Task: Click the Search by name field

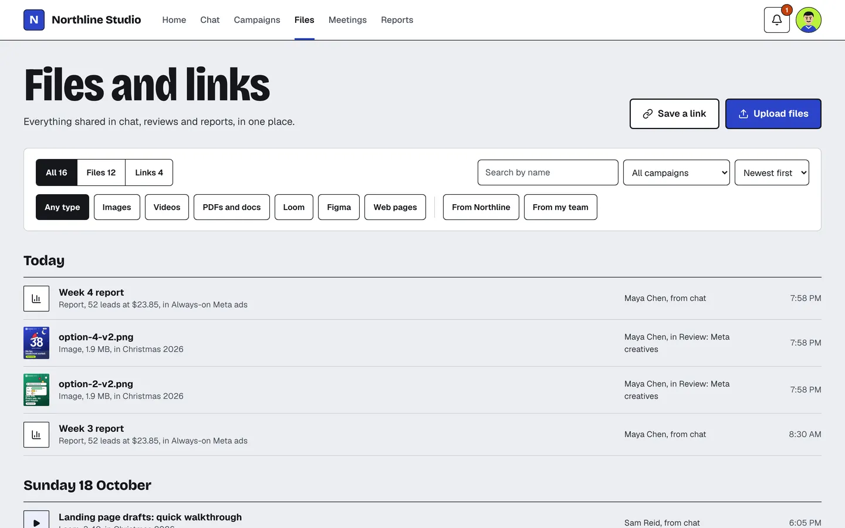Action: (x=548, y=172)
